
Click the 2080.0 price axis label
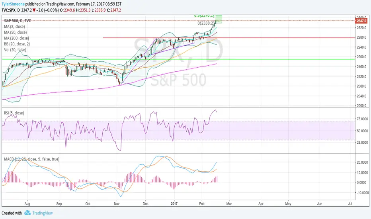(361, 86)
